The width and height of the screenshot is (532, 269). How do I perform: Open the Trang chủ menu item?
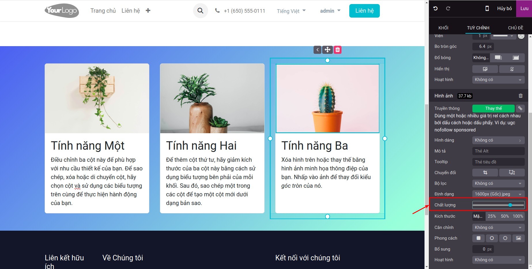(103, 11)
